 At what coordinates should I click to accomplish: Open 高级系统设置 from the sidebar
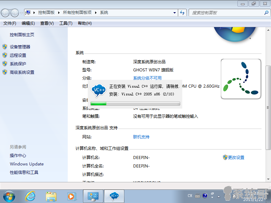pos(22,72)
